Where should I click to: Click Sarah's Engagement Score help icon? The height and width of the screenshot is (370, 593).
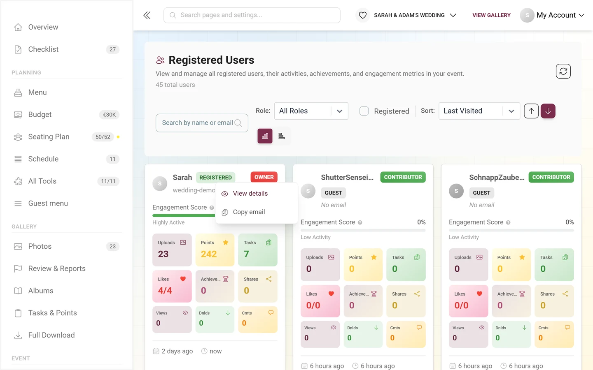tap(212, 208)
